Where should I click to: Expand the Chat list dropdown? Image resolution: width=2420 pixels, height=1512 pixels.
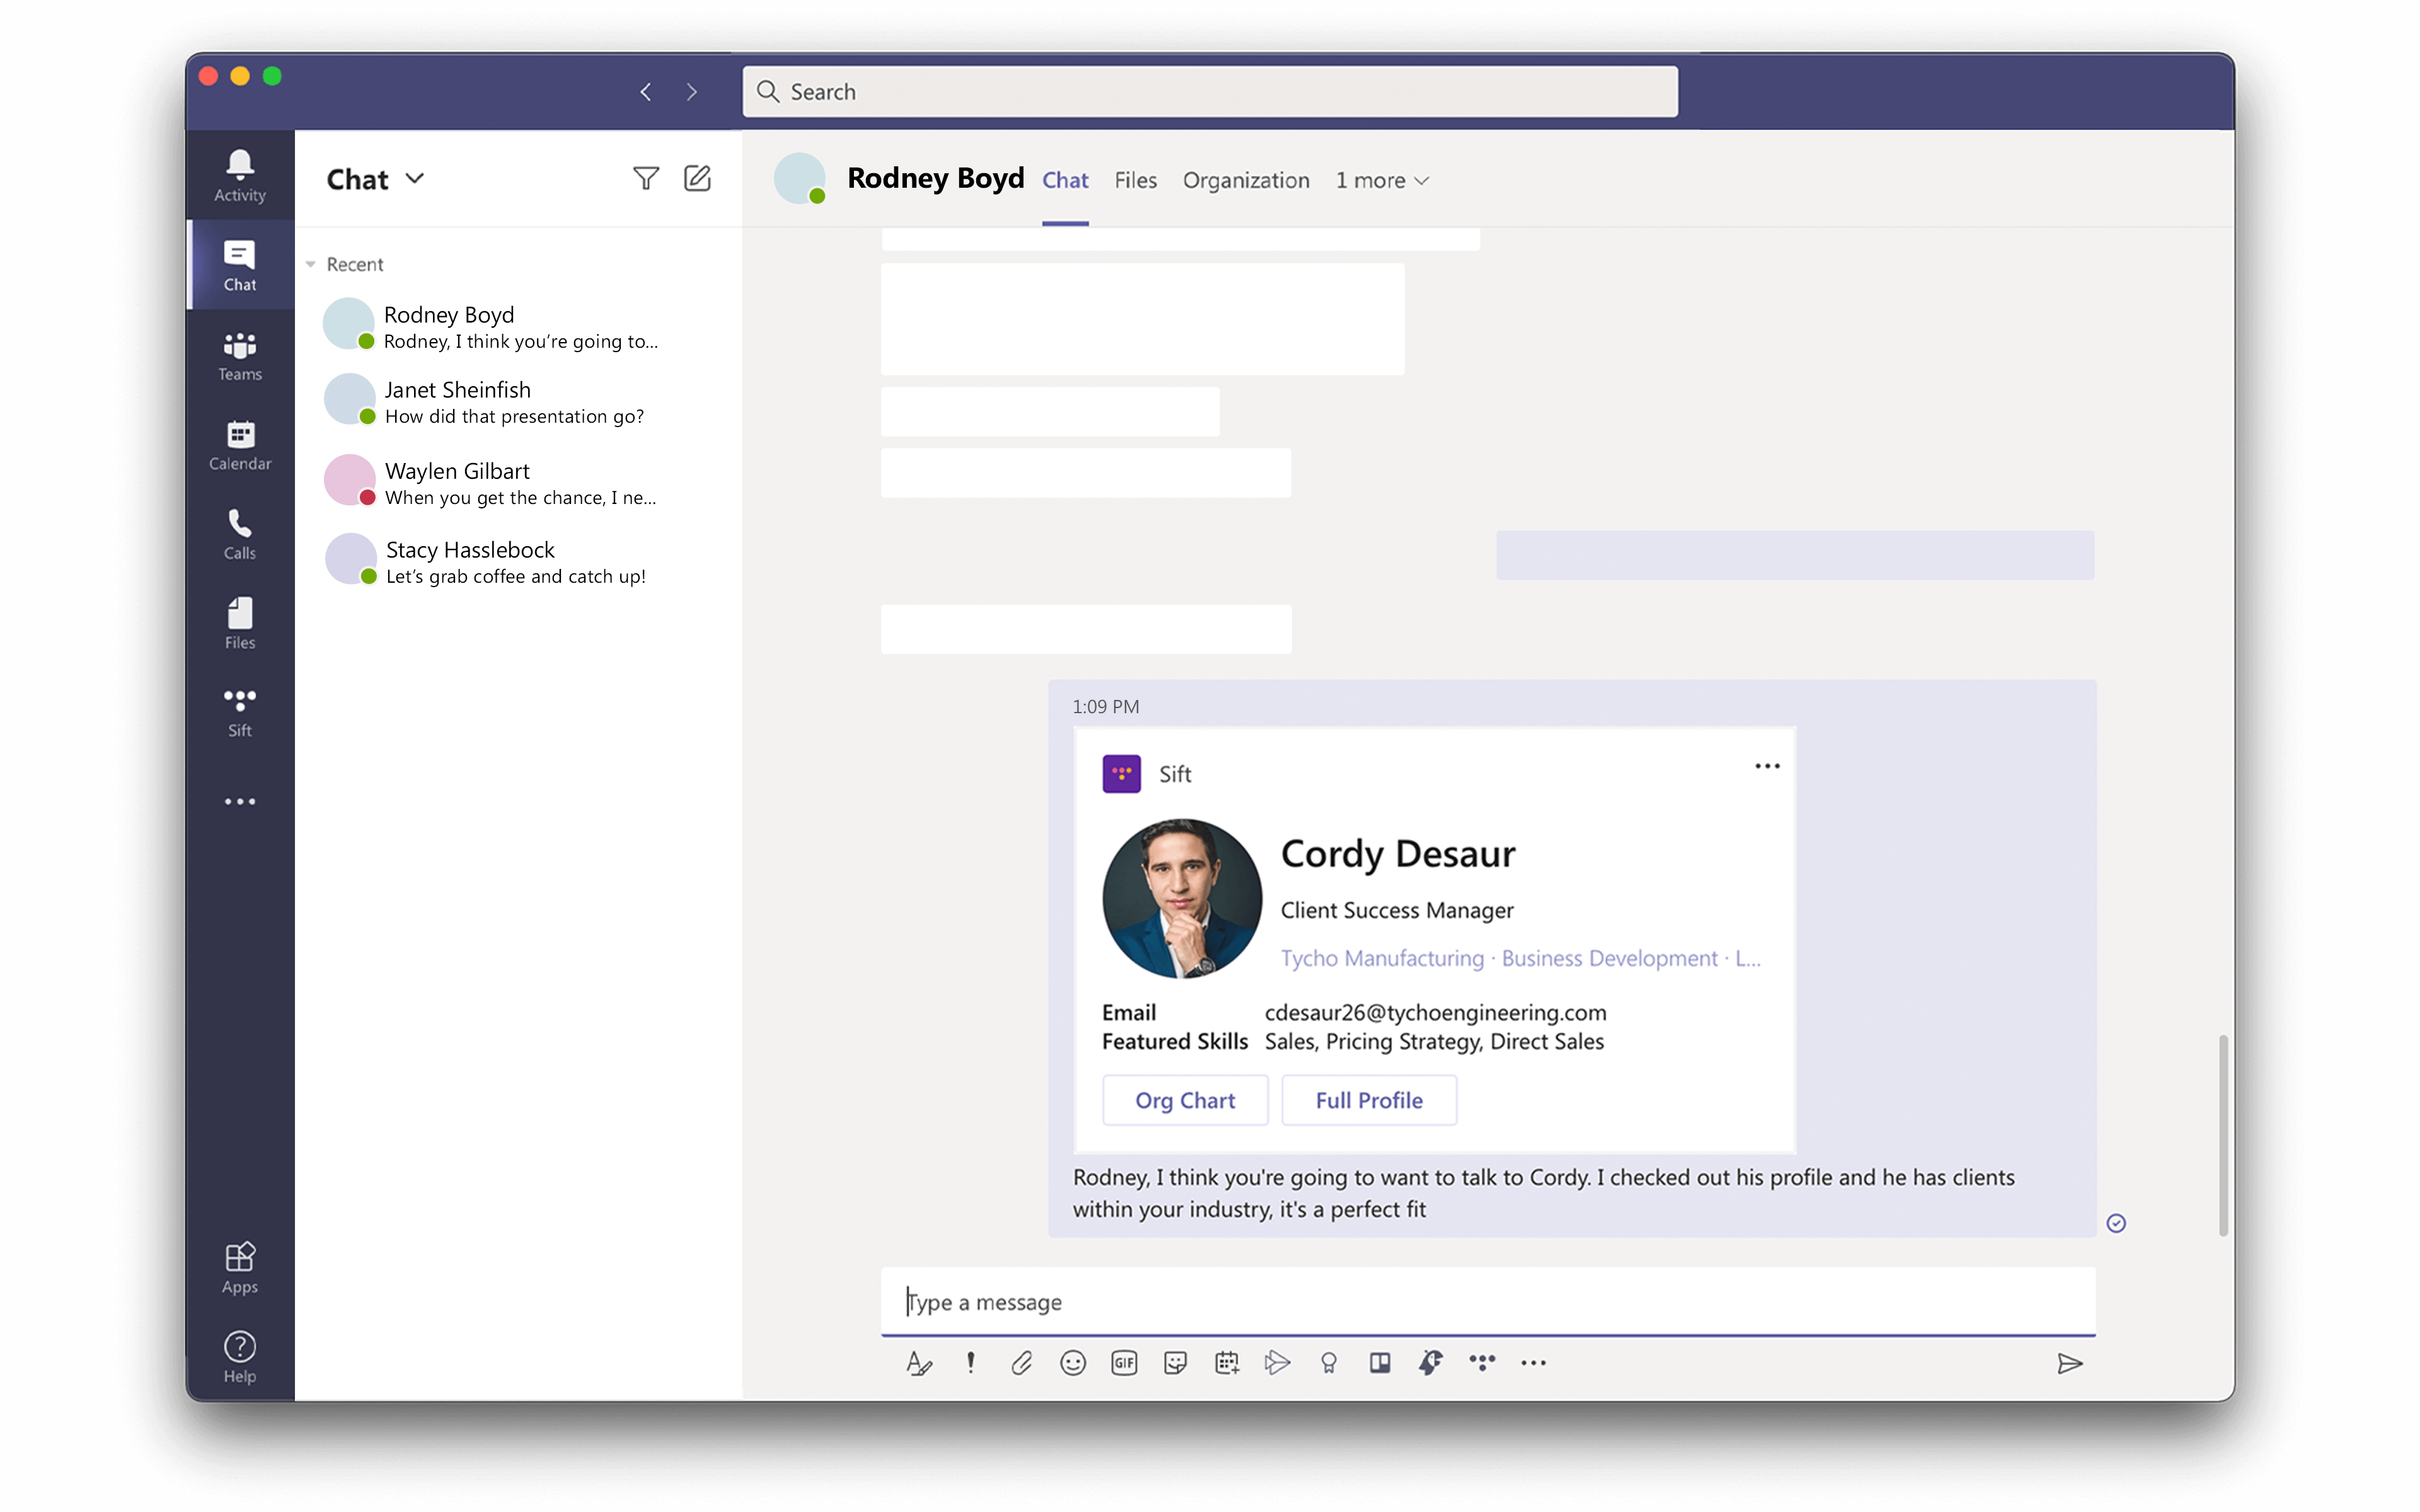coord(414,178)
